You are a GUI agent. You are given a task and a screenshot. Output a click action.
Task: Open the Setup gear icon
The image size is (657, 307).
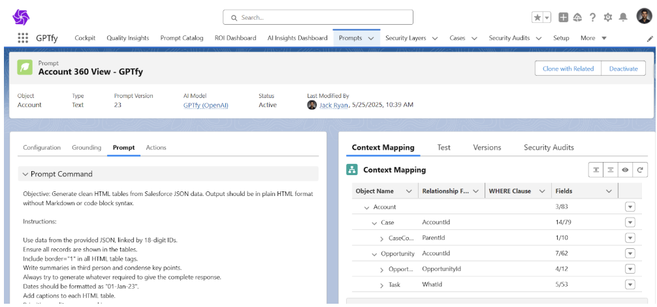(x=607, y=17)
